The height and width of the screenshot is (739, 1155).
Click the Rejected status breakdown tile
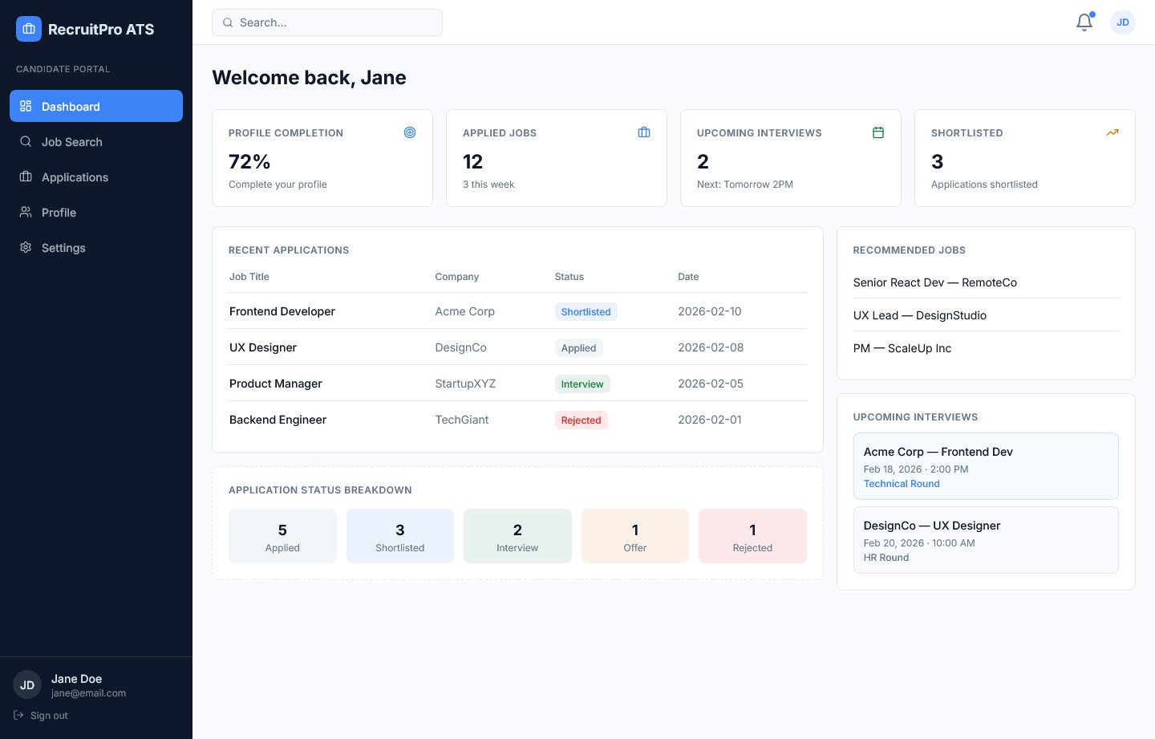[752, 536]
